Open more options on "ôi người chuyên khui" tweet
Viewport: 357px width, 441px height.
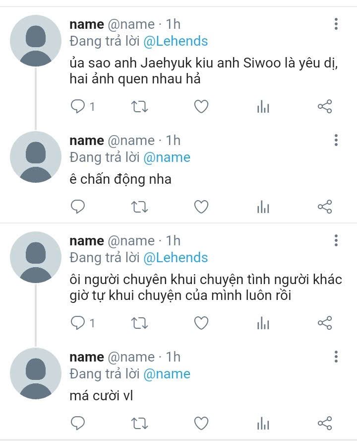(x=336, y=241)
